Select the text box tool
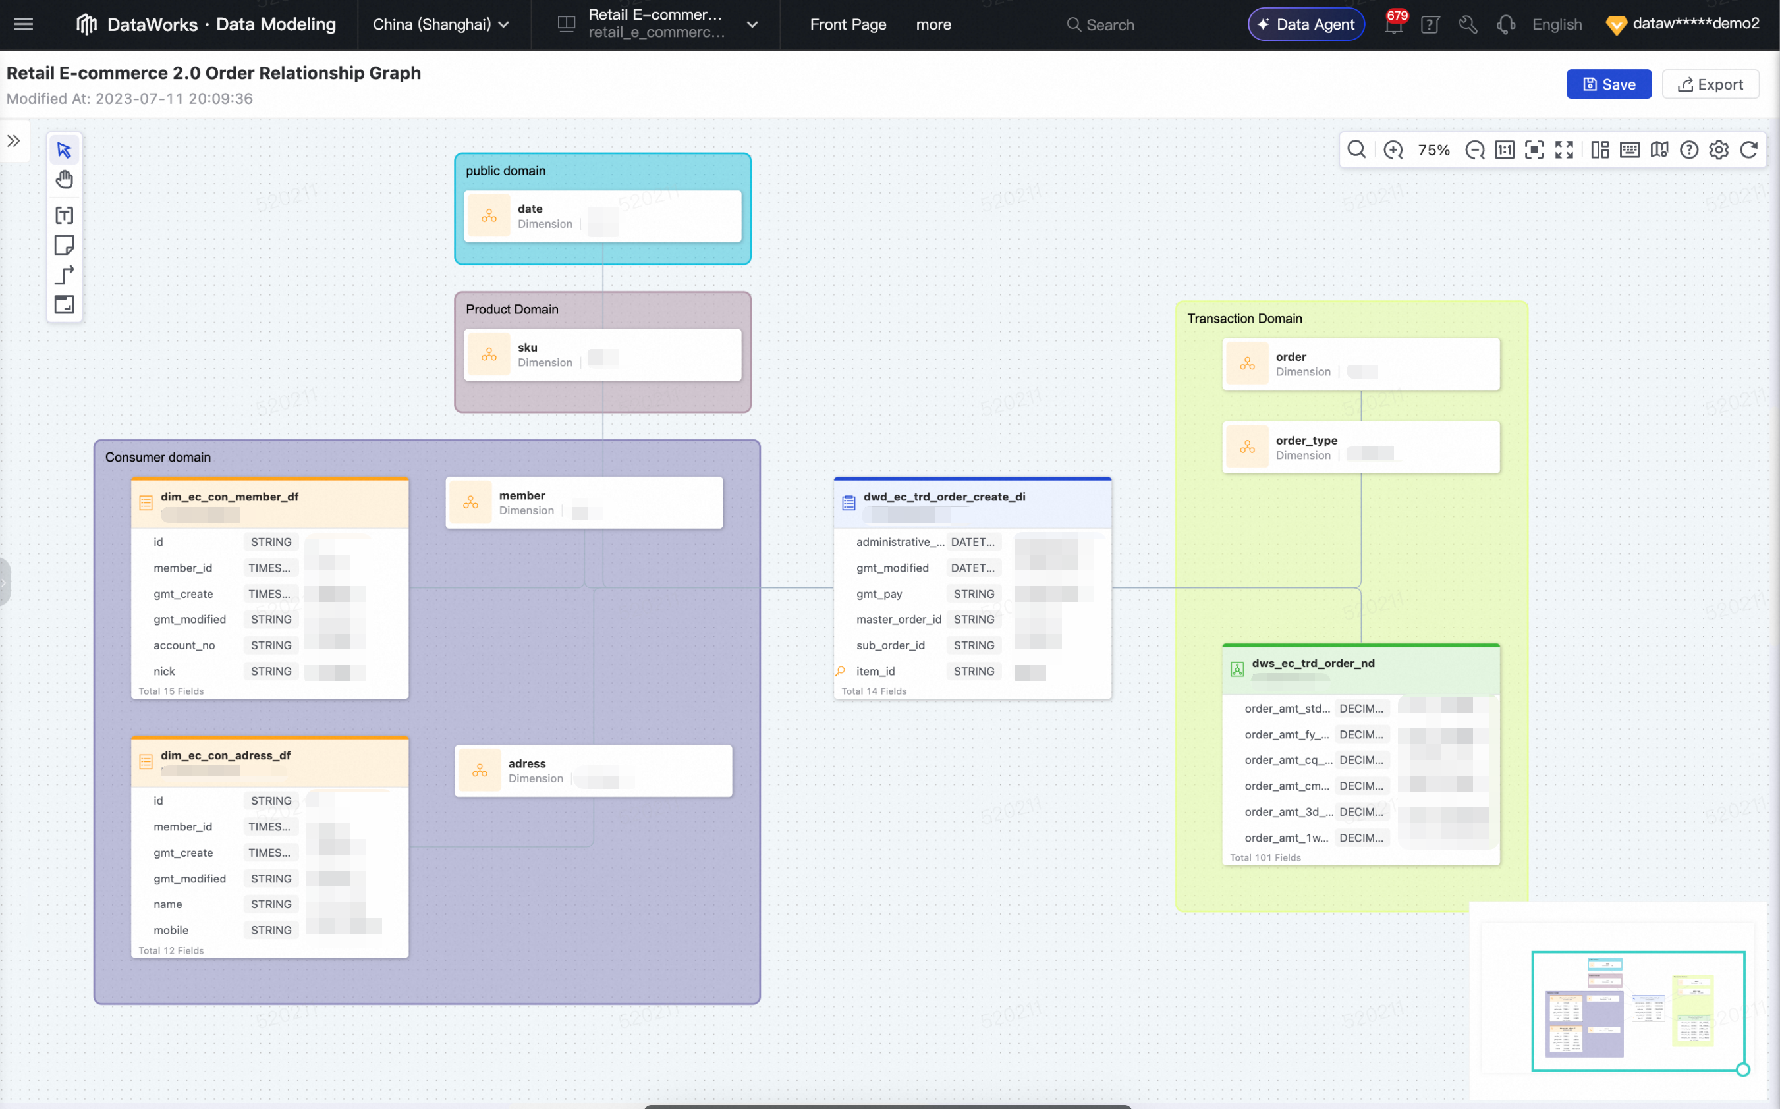Screen dimensions: 1780x1109 click(x=64, y=215)
